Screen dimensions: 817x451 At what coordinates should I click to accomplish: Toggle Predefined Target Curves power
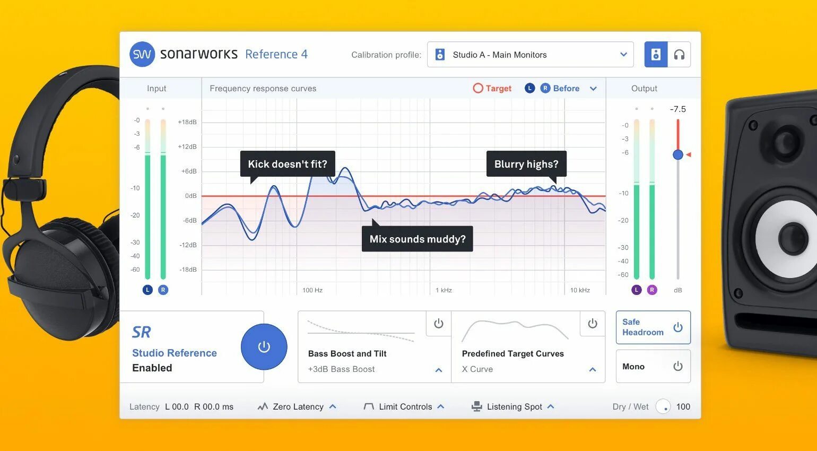coord(593,324)
